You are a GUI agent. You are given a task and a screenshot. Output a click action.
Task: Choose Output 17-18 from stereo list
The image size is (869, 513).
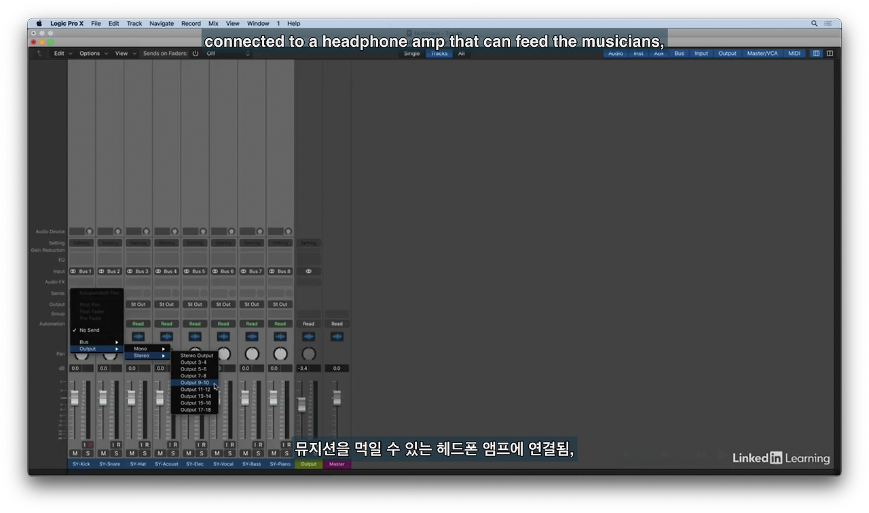195,410
